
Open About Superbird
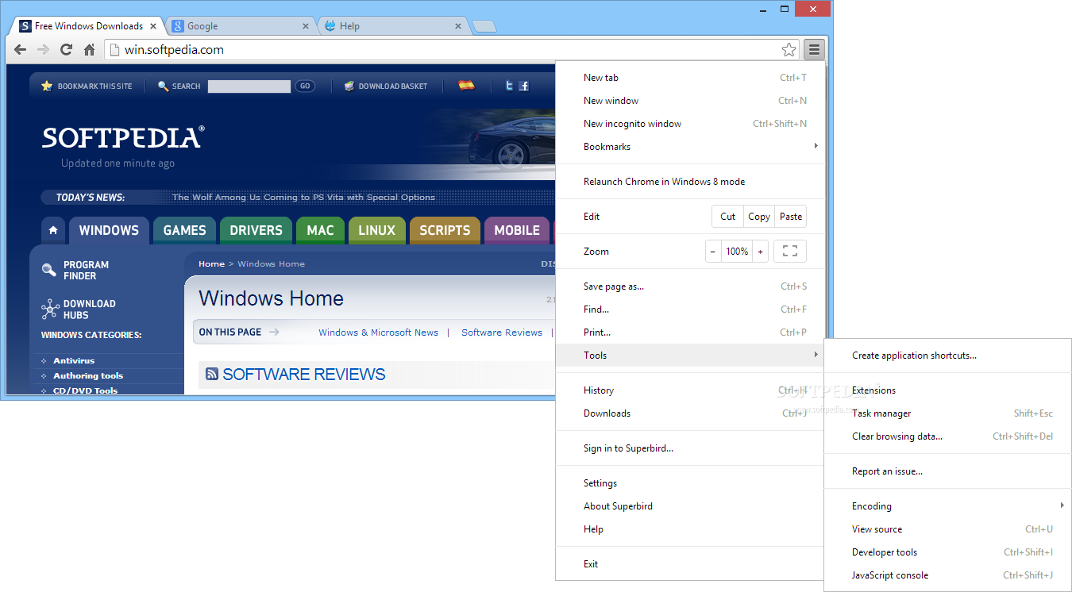pos(690,506)
